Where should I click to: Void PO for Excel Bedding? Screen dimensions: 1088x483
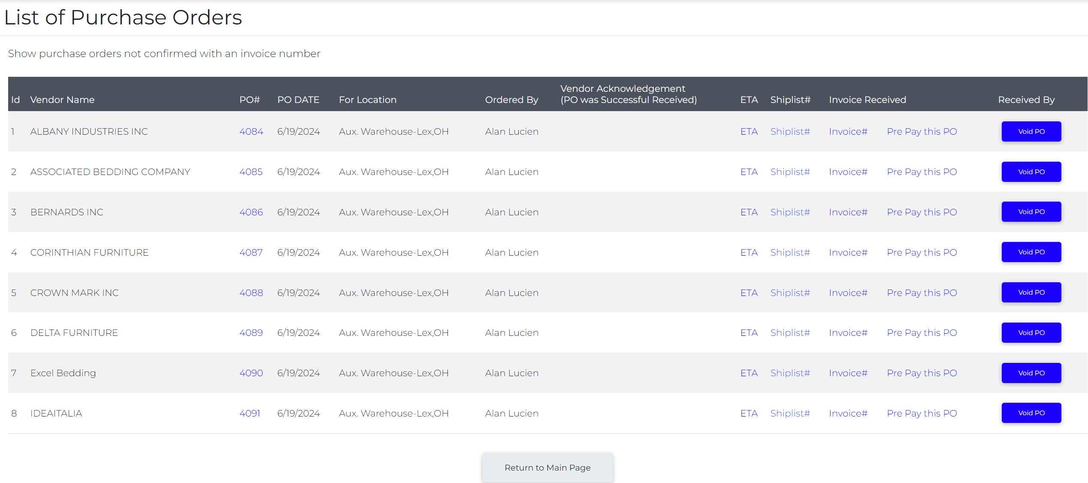tap(1031, 373)
